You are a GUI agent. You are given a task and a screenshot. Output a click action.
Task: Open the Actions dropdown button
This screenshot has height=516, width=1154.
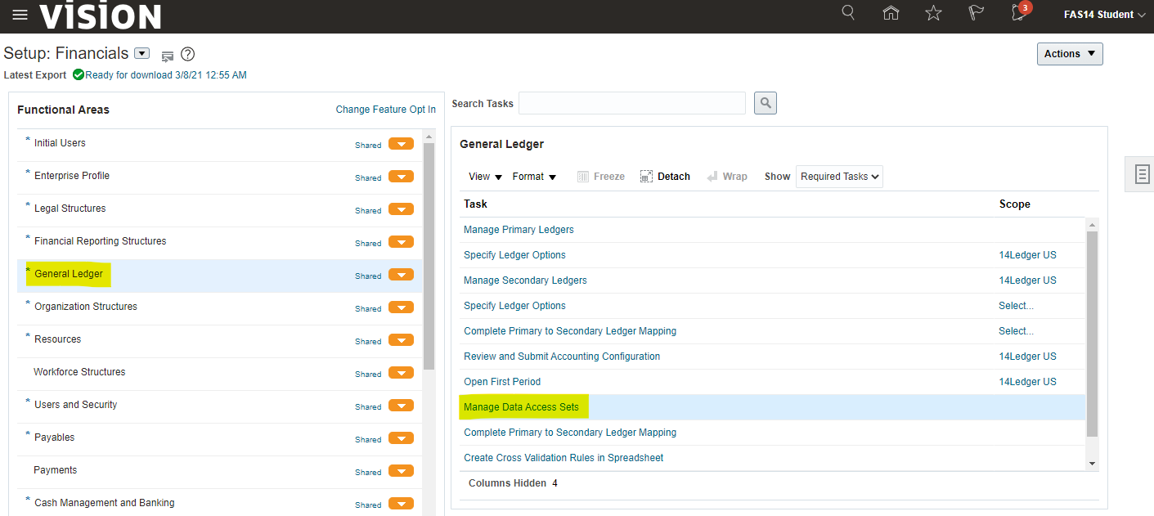(1069, 54)
